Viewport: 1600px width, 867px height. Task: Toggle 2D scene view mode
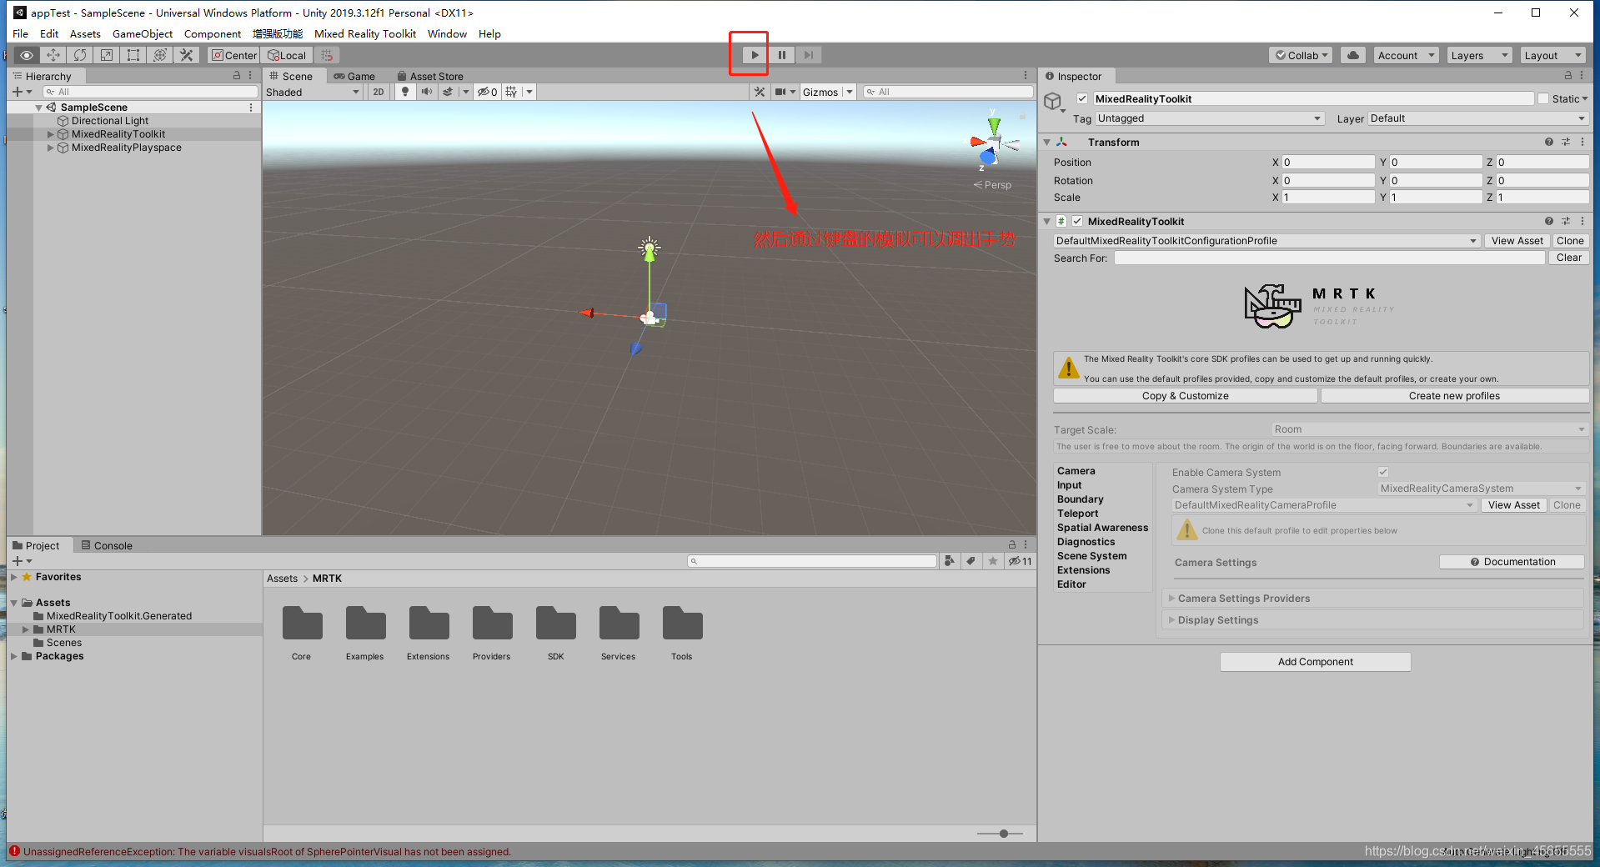[379, 92]
